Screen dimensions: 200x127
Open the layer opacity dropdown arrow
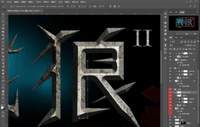click(x=198, y=45)
